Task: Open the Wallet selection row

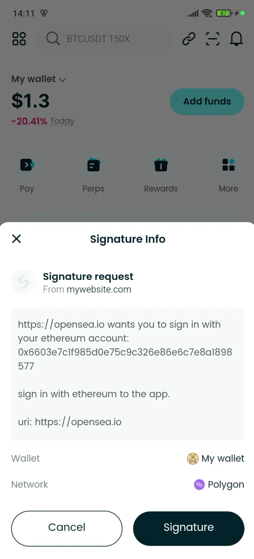Action: point(127,459)
